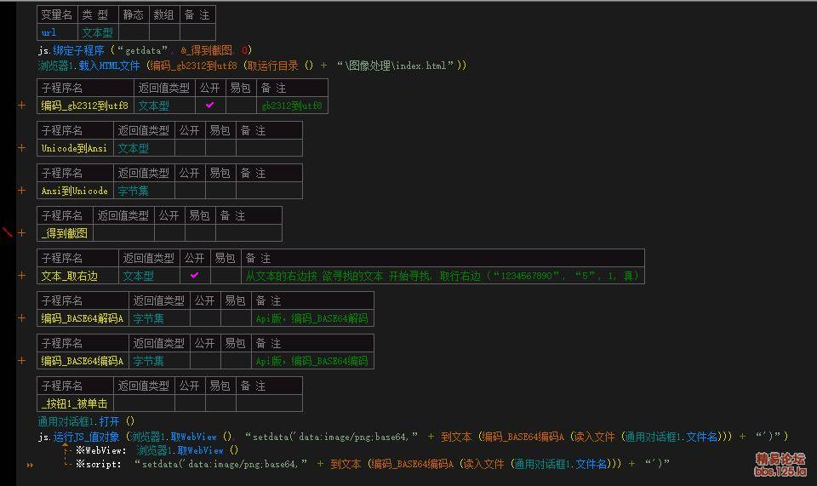Click the 通用对话框1.打开 call

click(78, 420)
